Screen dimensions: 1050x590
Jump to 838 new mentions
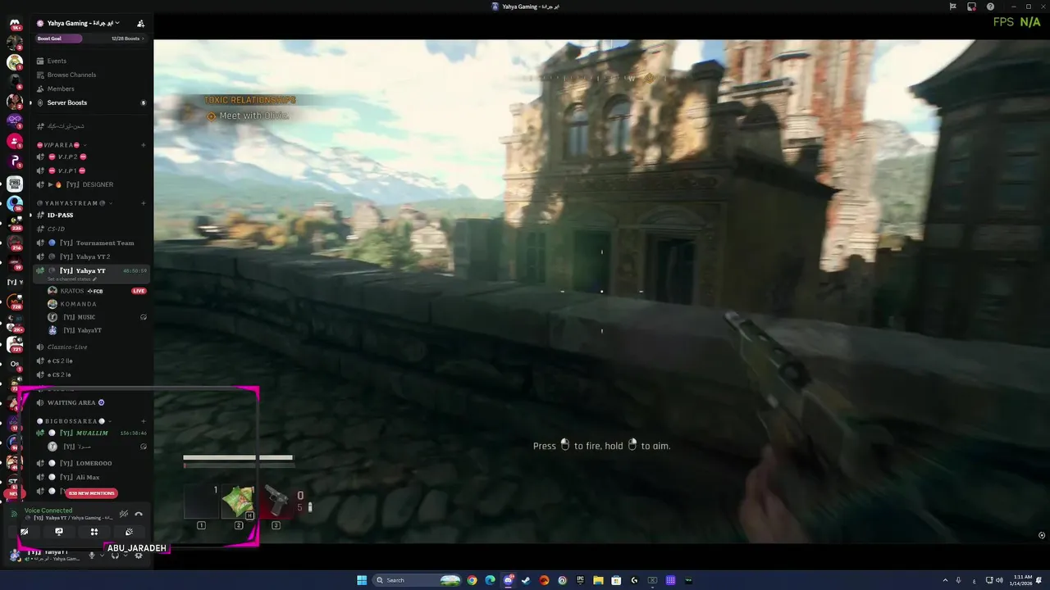coord(92,493)
